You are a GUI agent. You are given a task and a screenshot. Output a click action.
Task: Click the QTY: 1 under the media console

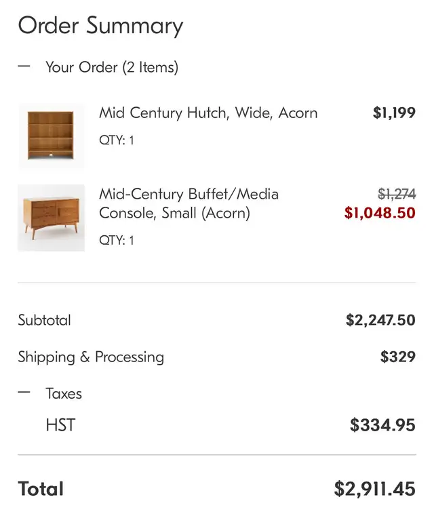pos(117,241)
